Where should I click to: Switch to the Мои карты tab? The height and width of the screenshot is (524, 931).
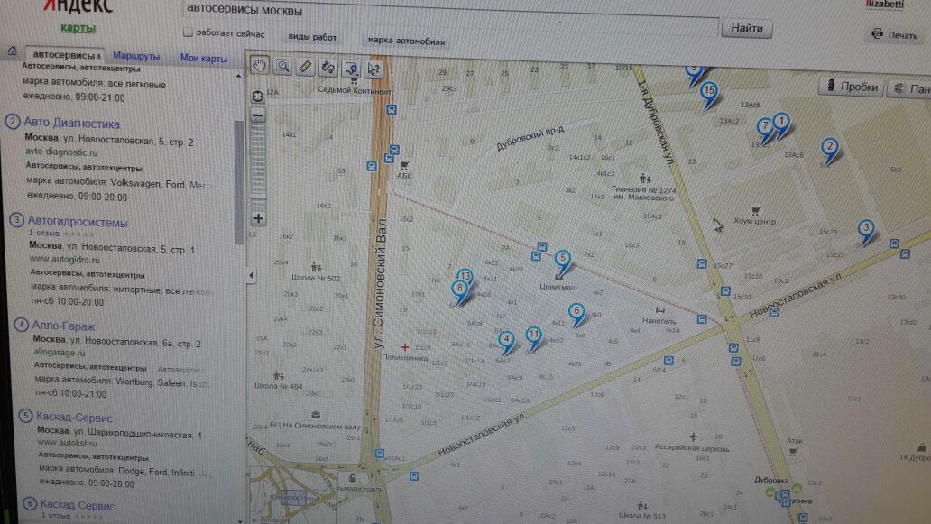(x=204, y=58)
